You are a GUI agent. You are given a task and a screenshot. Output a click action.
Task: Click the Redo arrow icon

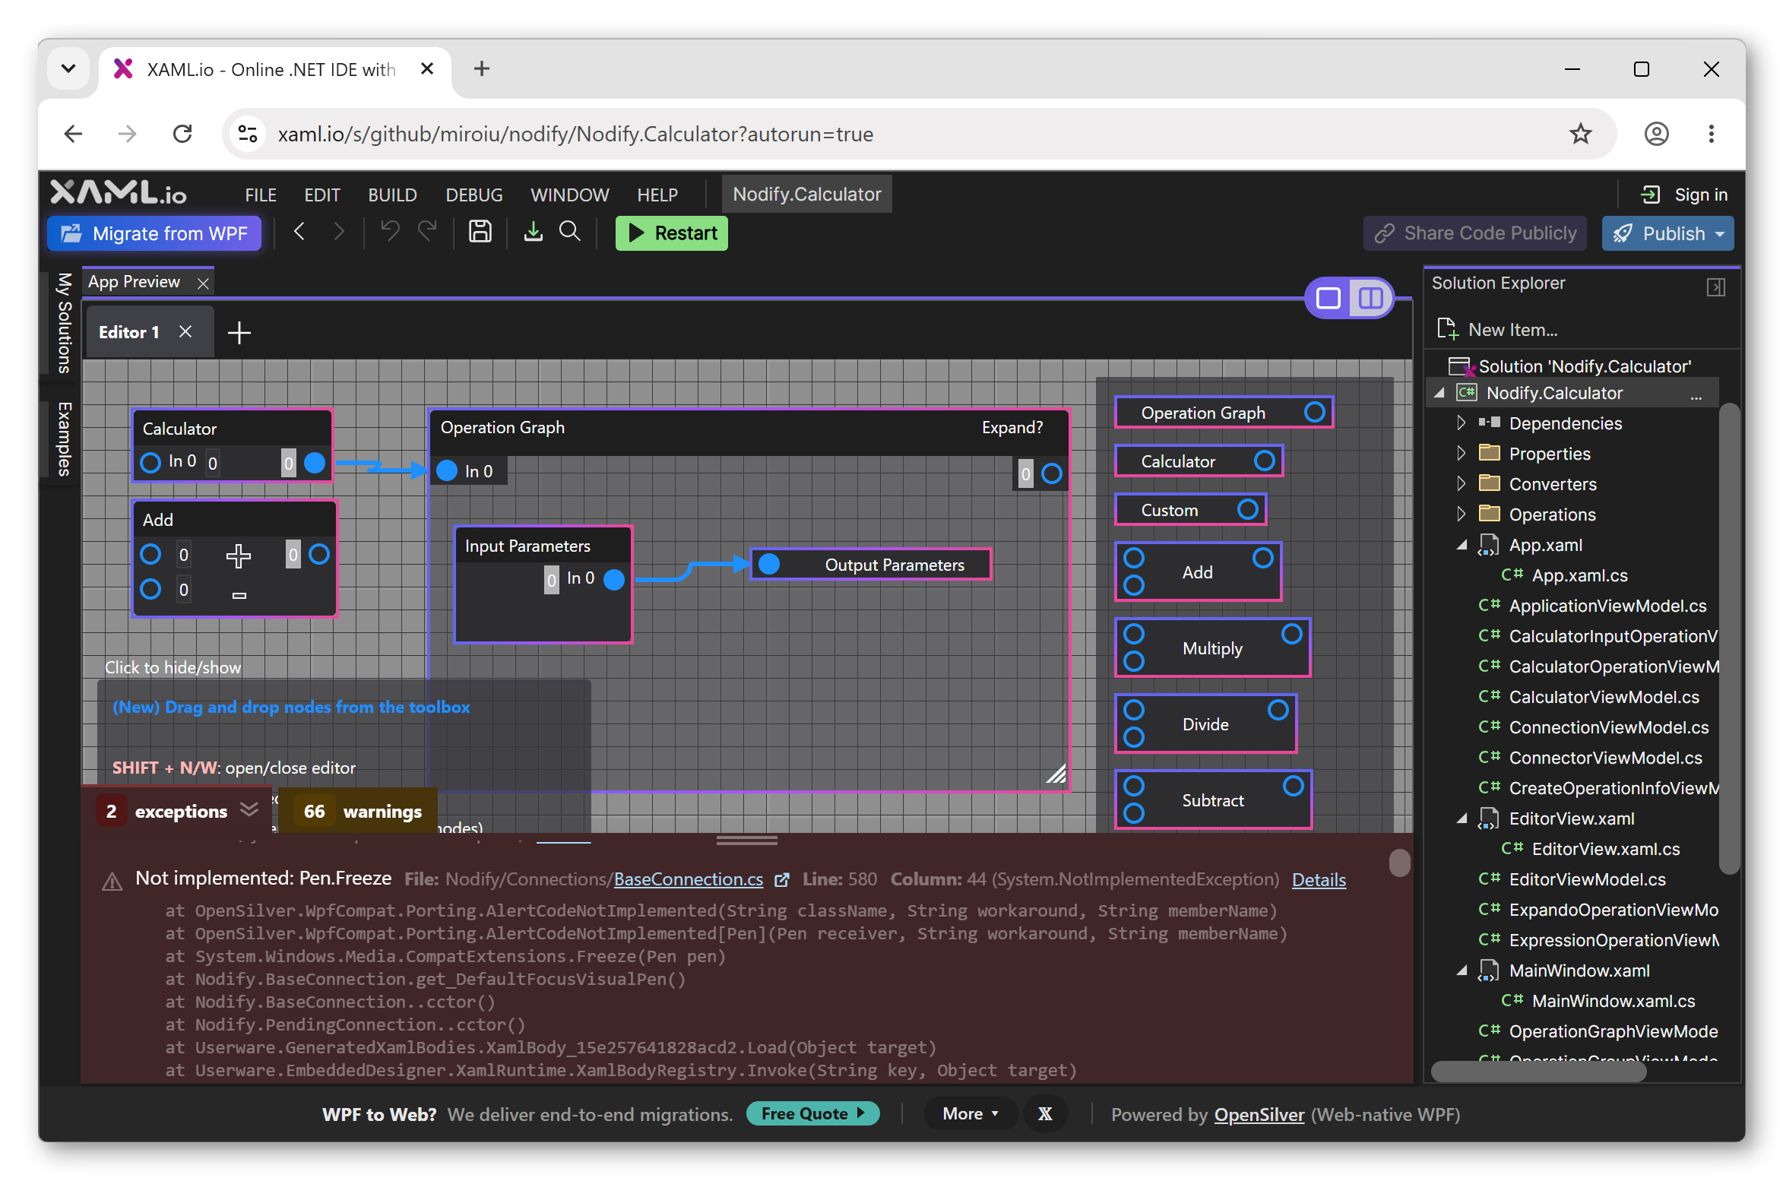[428, 232]
